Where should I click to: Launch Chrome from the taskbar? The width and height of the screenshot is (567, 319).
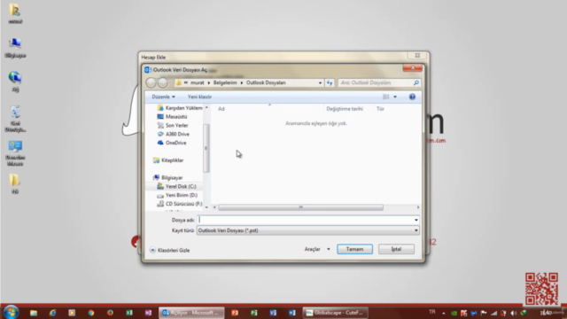pyautogui.click(x=91, y=313)
